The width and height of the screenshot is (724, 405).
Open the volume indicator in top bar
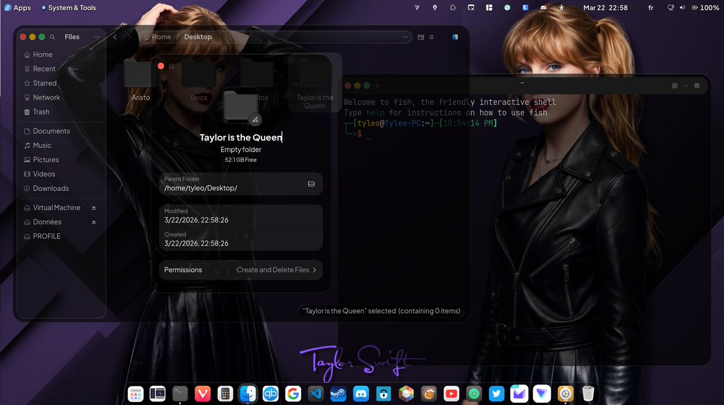coord(682,8)
